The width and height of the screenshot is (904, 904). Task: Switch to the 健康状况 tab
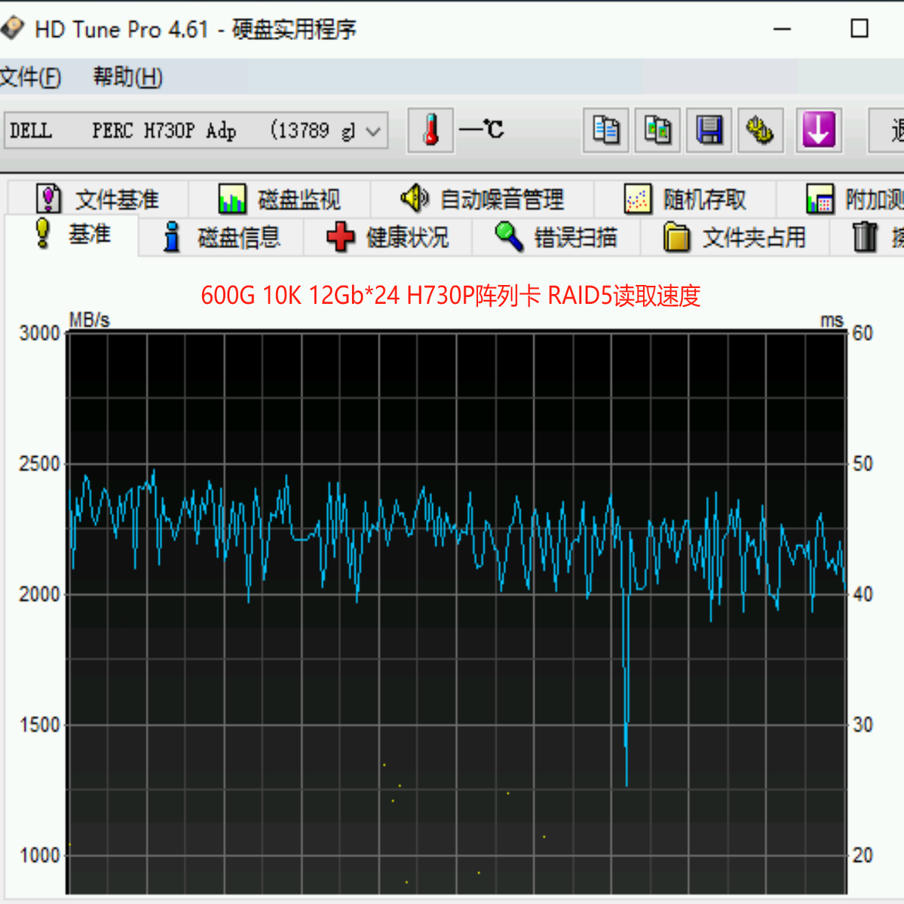click(x=388, y=237)
